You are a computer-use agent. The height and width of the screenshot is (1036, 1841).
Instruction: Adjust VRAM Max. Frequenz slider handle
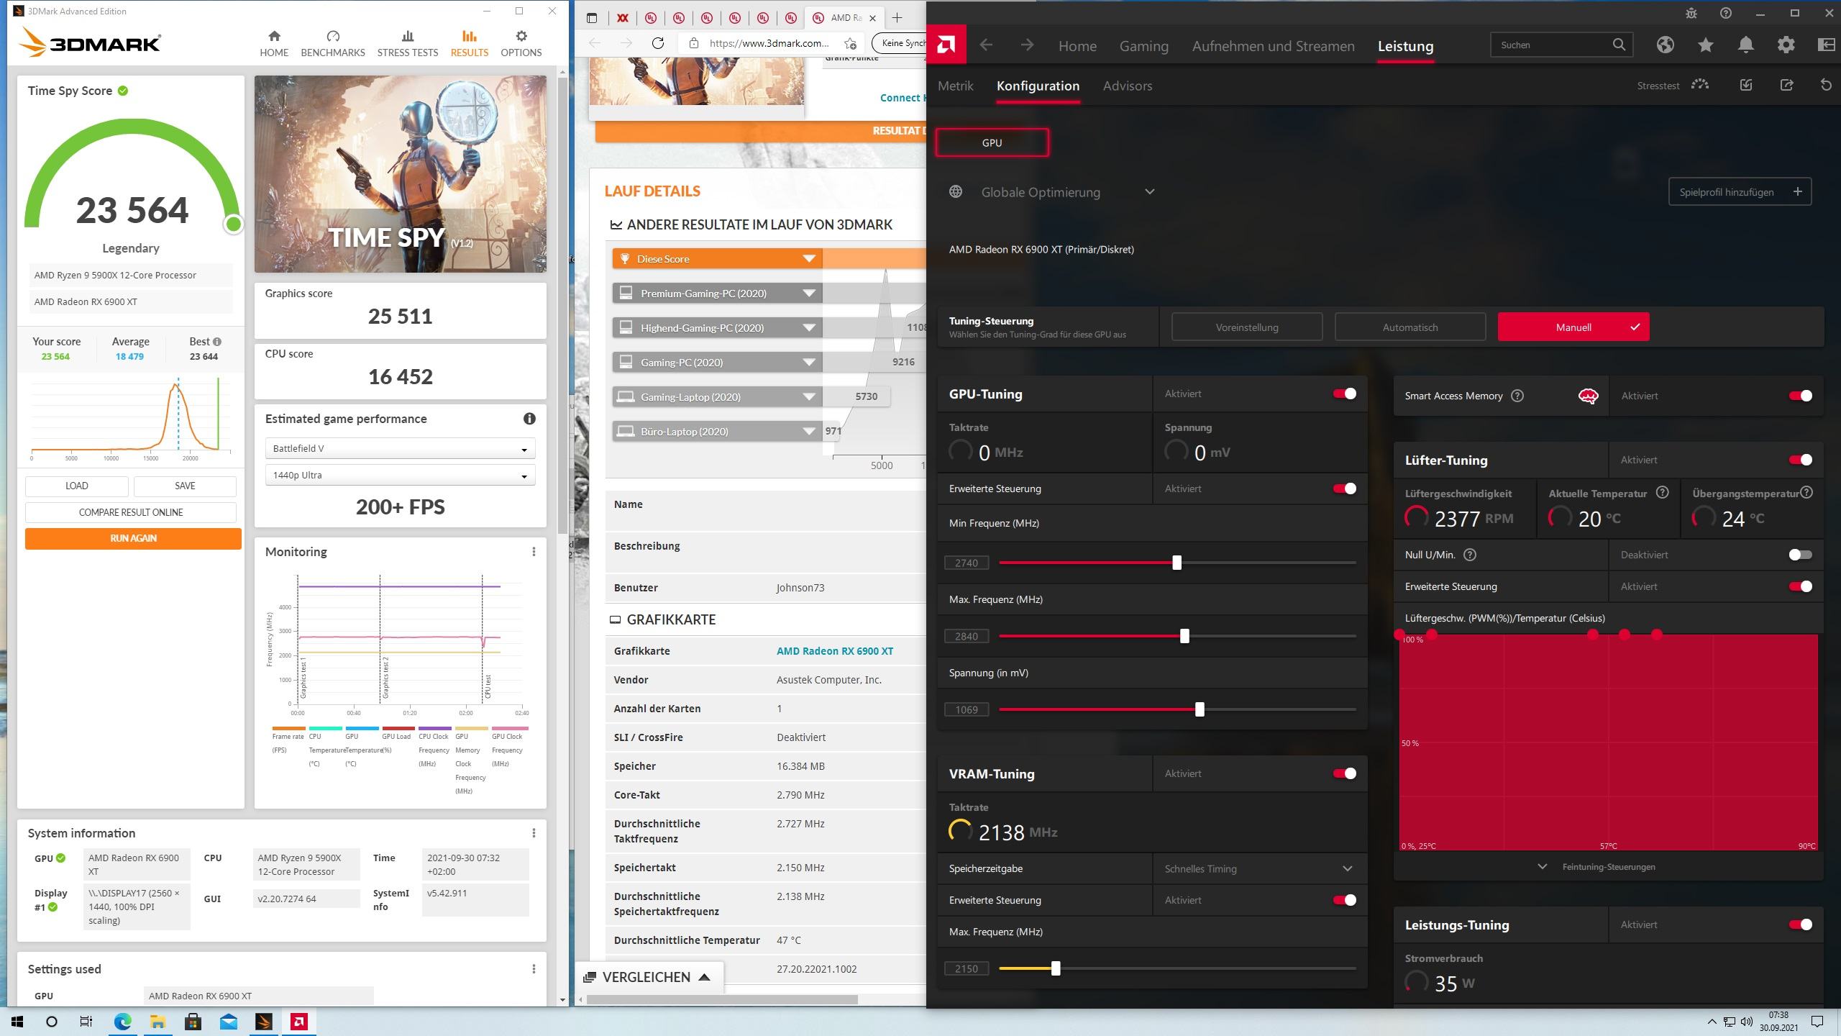[1055, 968]
